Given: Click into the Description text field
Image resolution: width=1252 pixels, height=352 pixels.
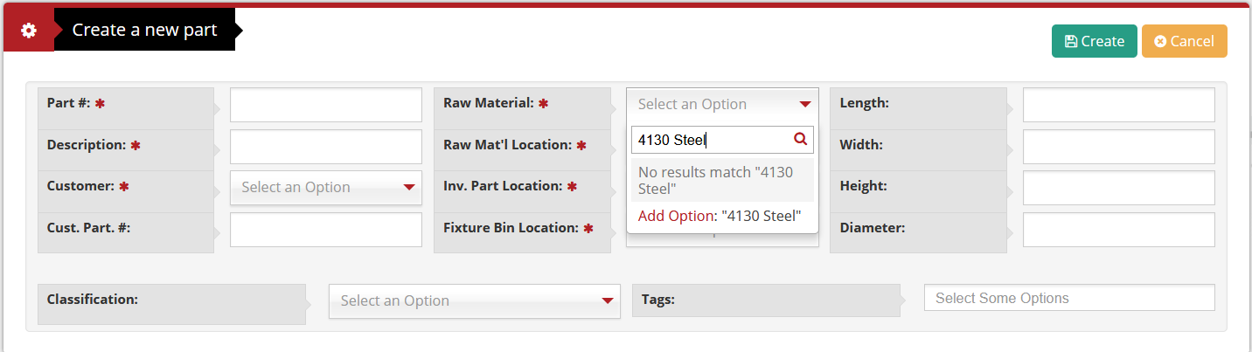Looking at the screenshot, I should (x=326, y=147).
